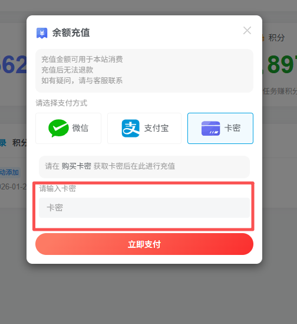
Task: Close the 余额充值 dialog
Action: (x=247, y=31)
